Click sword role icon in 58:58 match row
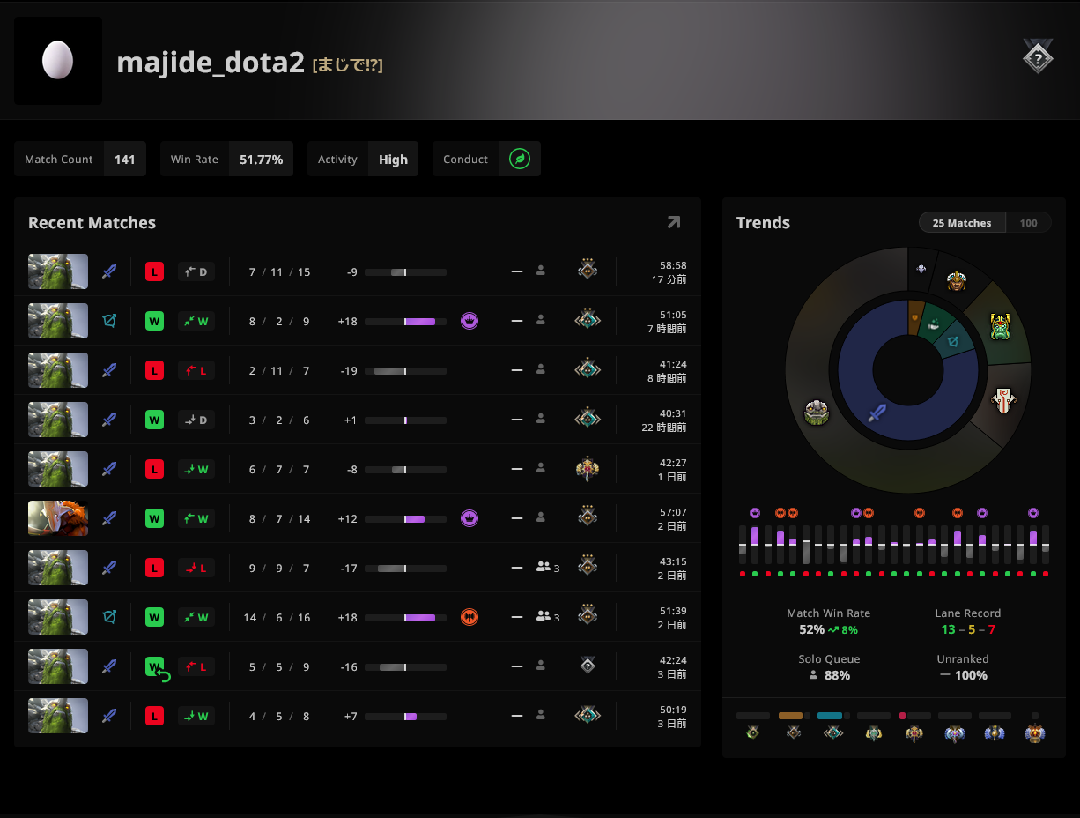1080x818 pixels. [109, 271]
